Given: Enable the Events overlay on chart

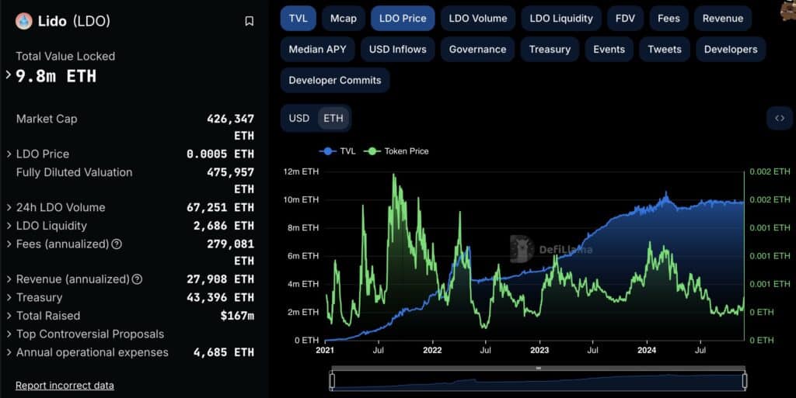Looking at the screenshot, I should pyautogui.click(x=609, y=49).
